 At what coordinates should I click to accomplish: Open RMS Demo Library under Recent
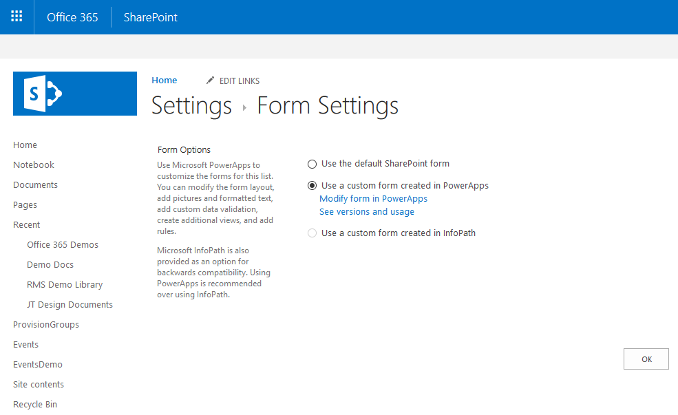click(x=65, y=284)
